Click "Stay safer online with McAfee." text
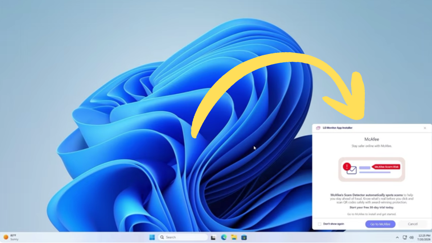This screenshot has width=432, height=243. [372, 146]
